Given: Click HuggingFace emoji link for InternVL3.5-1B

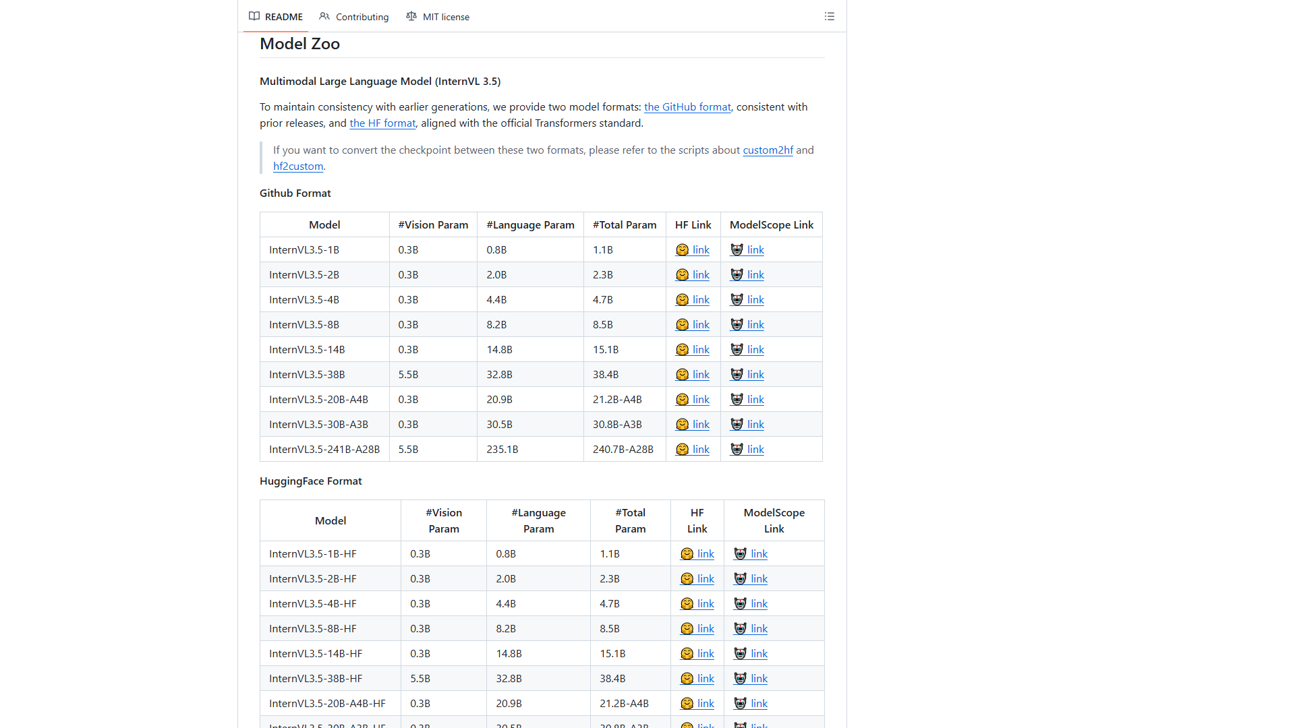Looking at the screenshot, I should [693, 249].
